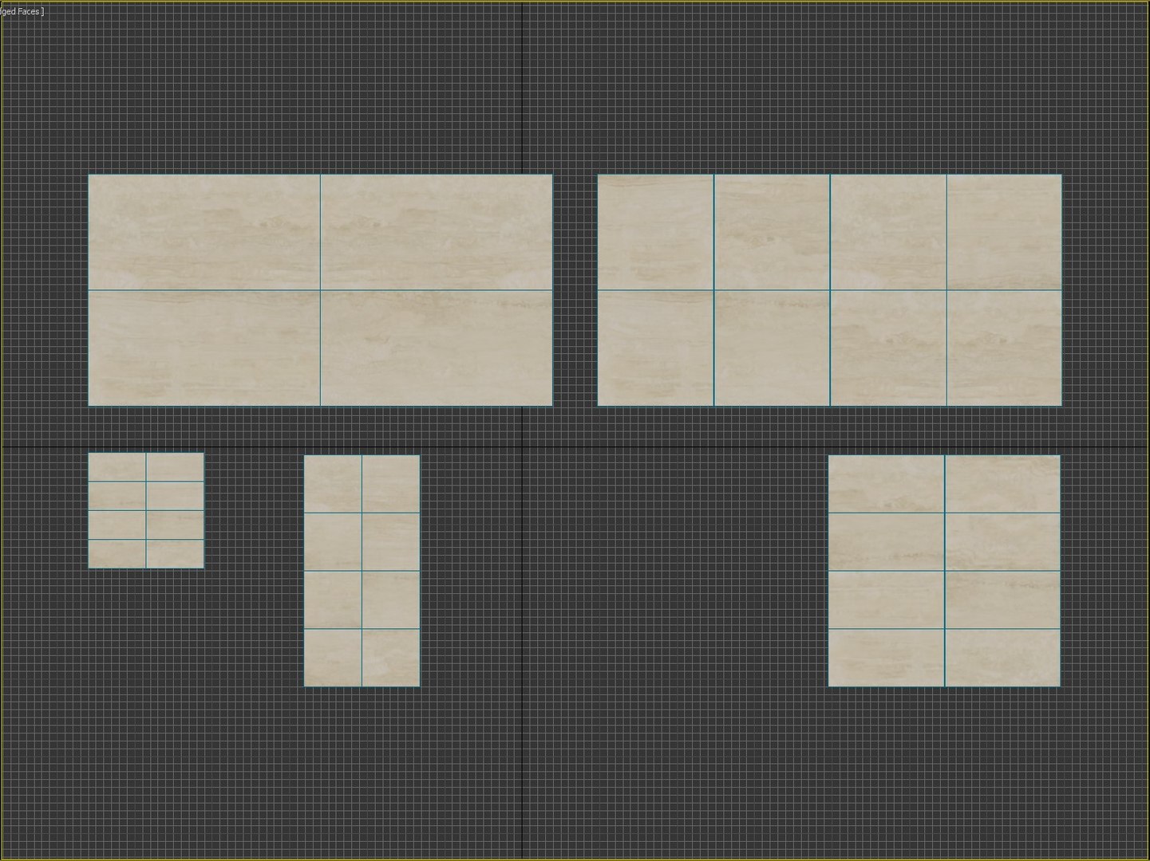This screenshot has height=861, width=1150.
Task: Open the Edged Faces viewport shading label menu
Action: pos(22,11)
